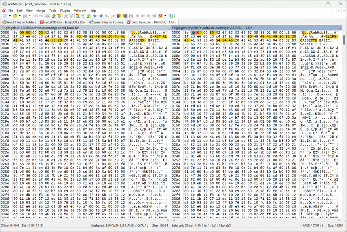The height and width of the screenshot is (232, 347).
Task: Click the Open folder toolbar icon
Action: click(x=15, y=15)
